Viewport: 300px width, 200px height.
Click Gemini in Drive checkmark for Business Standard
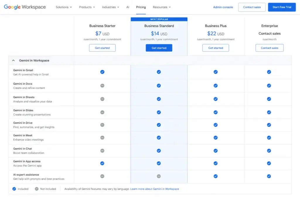pos(158,125)
